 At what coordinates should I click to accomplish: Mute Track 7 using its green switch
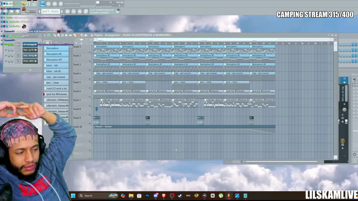tap(90, 106)
